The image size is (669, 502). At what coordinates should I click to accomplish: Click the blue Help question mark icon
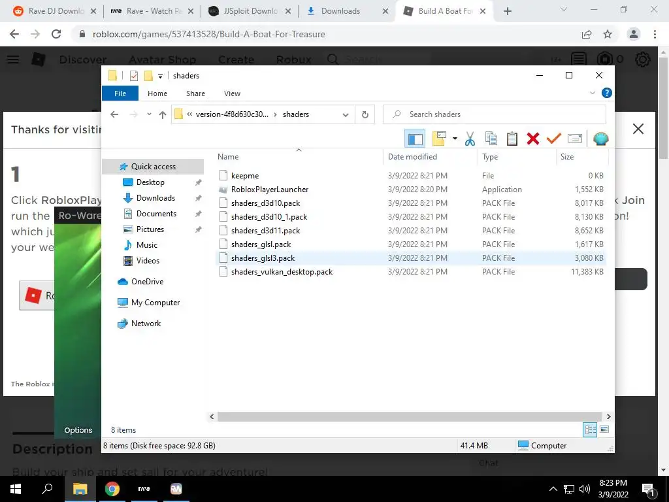tap(606, 93)
